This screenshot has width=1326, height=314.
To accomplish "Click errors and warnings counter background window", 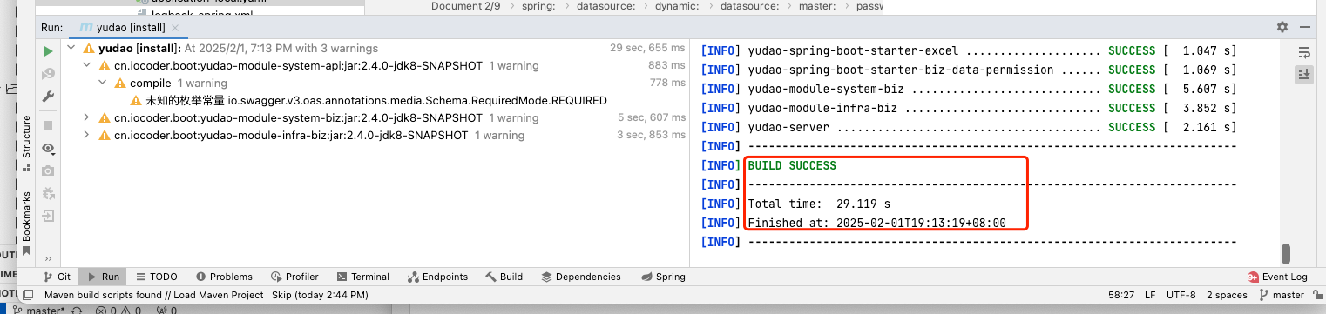I will coord(118,310).
